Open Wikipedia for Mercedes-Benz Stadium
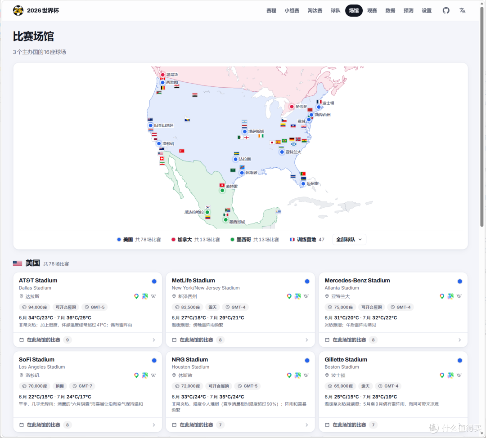 [x=459, y=296]
